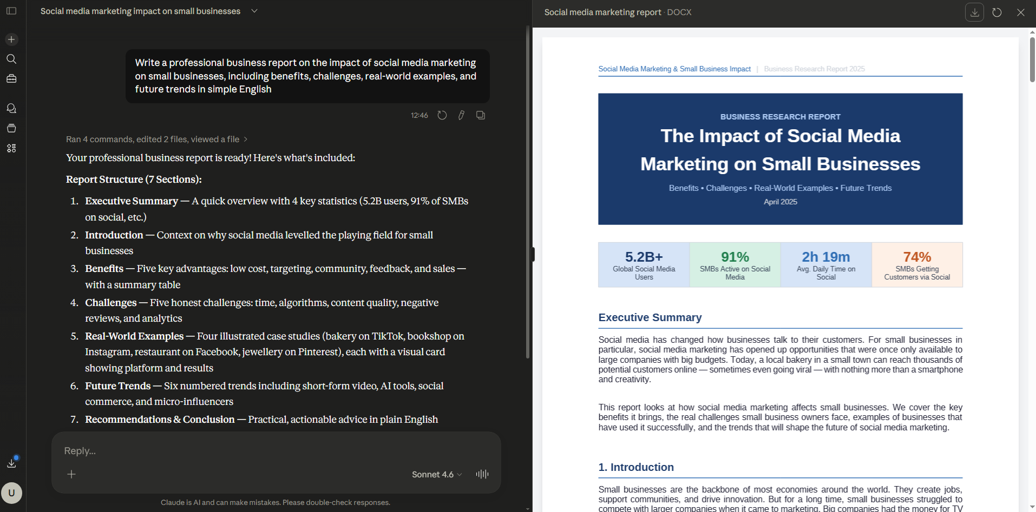Open the search chats icon
Image resolution: width=1036 pixels, height=512 pixels.
click(11, 59)
